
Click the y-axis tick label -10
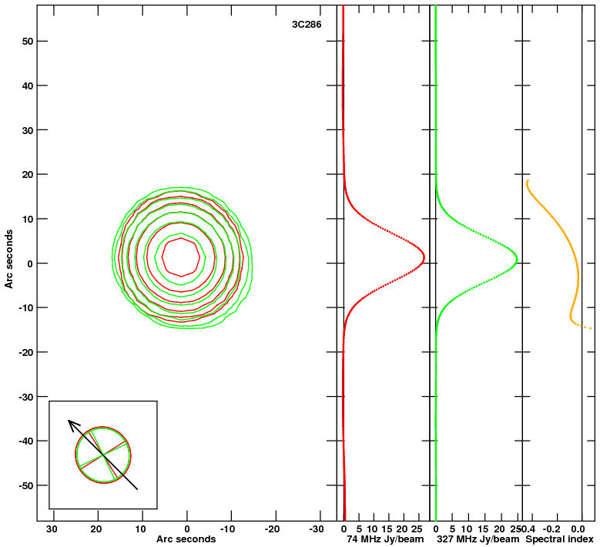[x=26, y=307]
